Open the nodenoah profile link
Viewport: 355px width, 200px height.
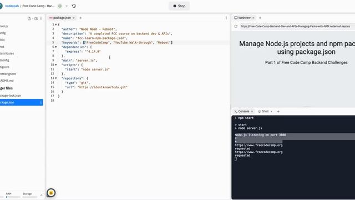pos(12,6)
